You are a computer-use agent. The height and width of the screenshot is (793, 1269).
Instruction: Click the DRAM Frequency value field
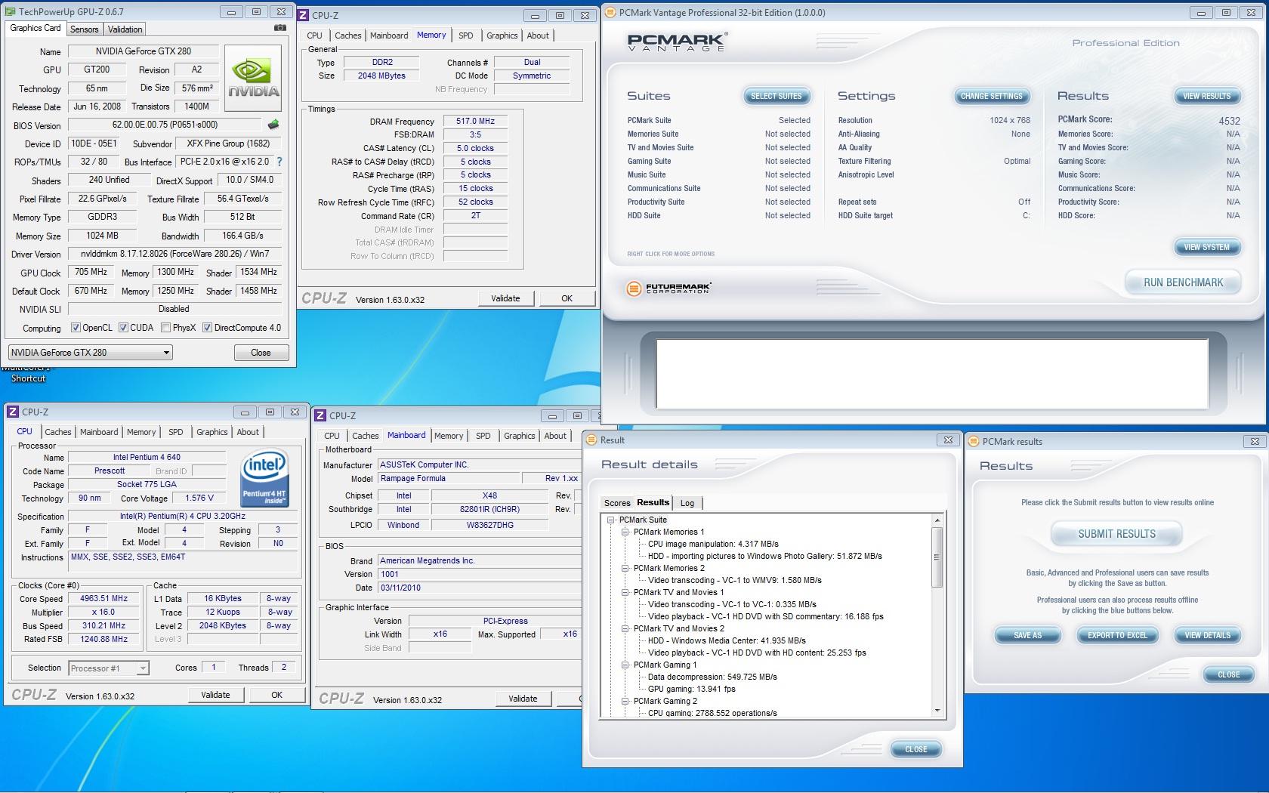(475, 121)
